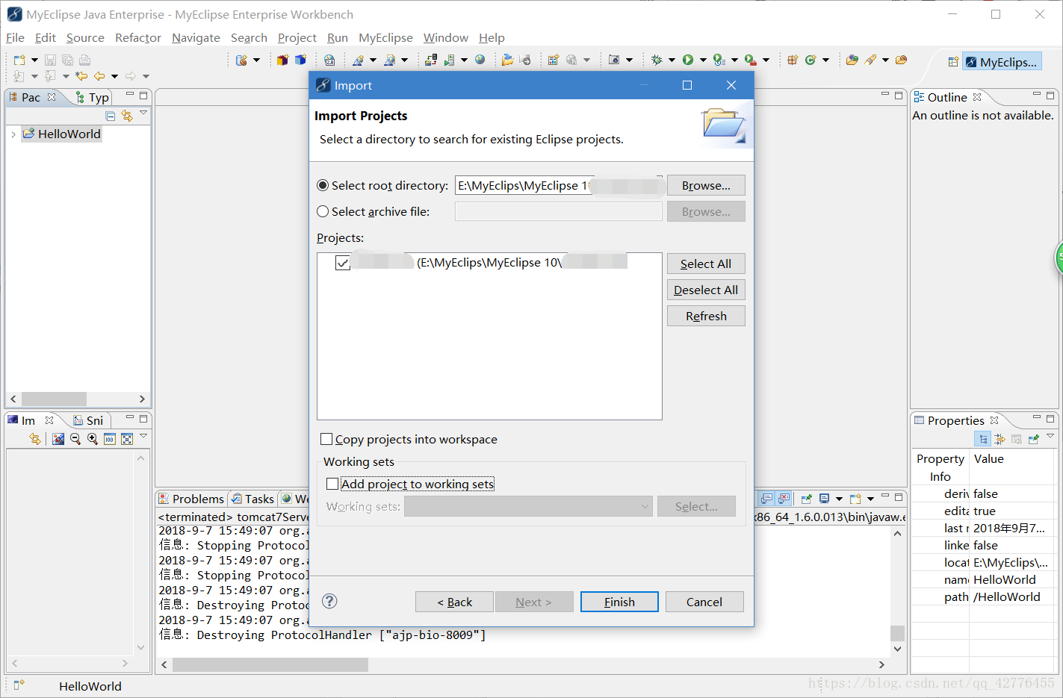Open Properties view menu triangle
1063x698 pixels.
tap(1050, 436)
